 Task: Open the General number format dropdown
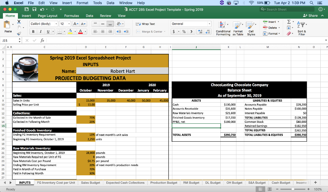click(x=191, y=23)
